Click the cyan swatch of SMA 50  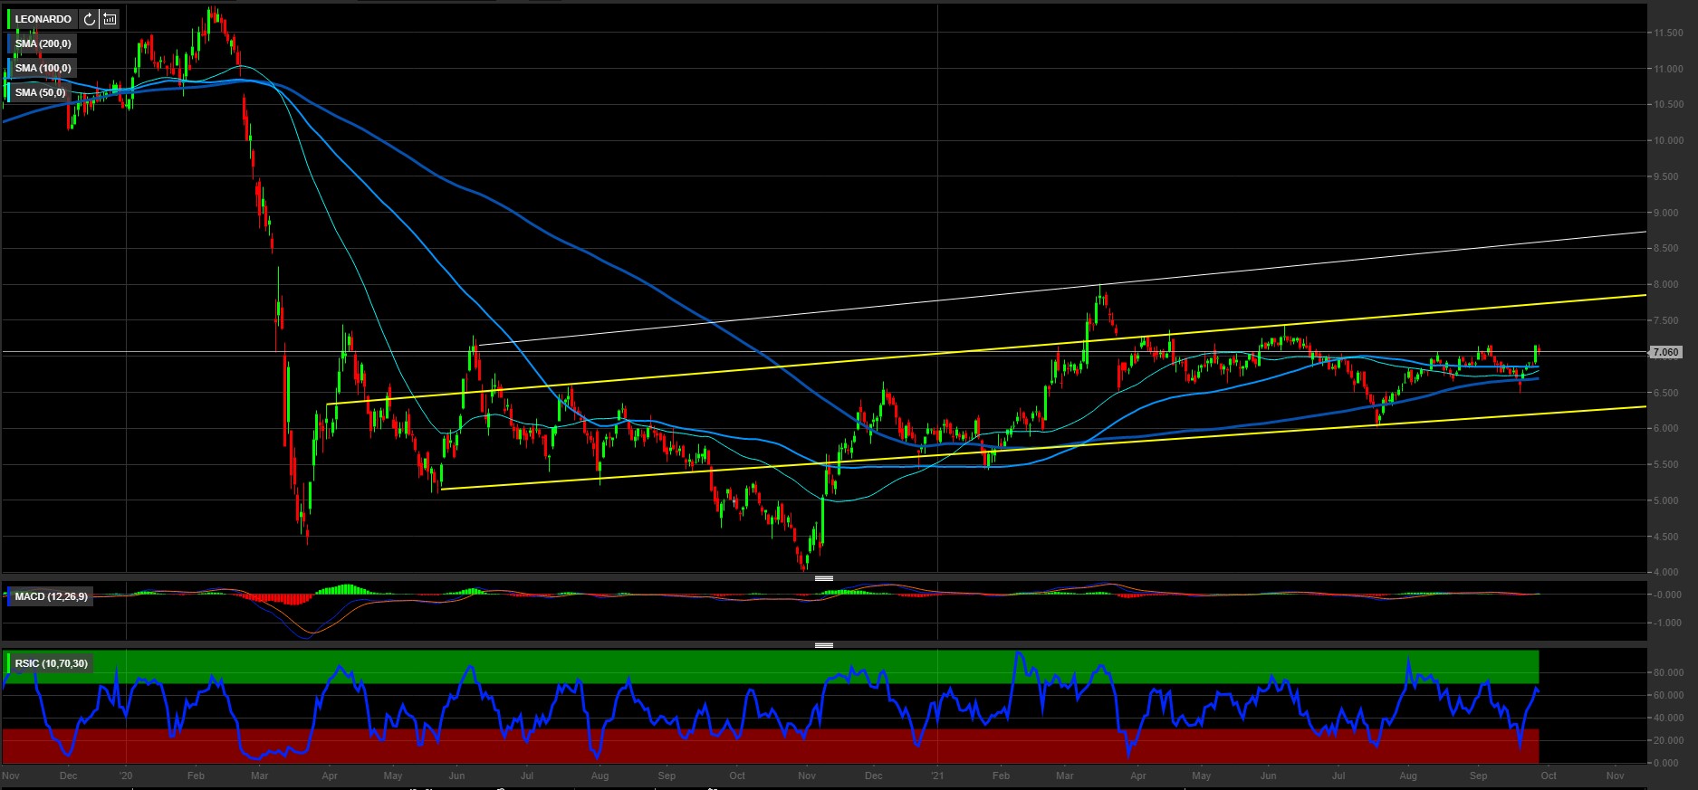9,92
